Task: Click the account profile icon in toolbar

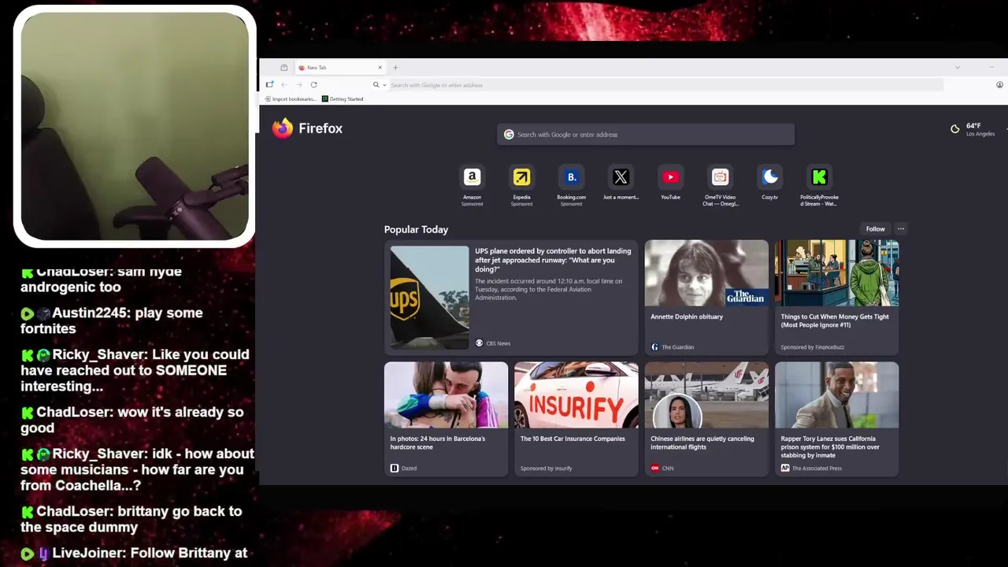Action: (x=999, y=84)
